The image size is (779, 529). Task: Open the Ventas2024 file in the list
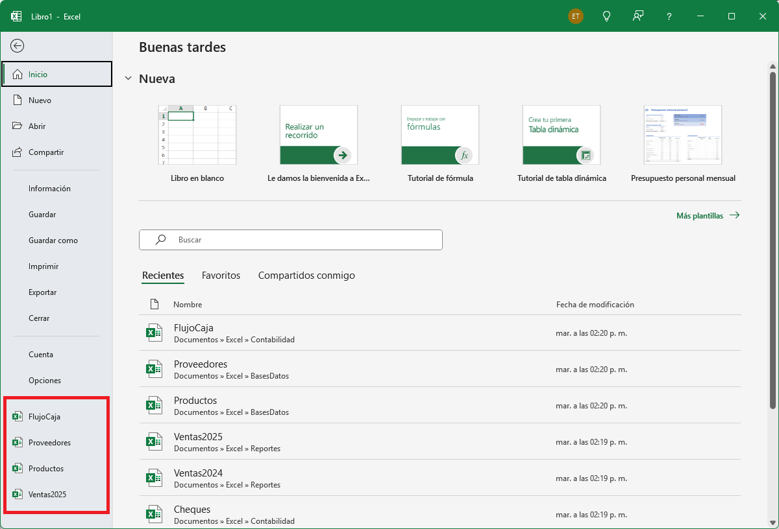tap(440, 478)
